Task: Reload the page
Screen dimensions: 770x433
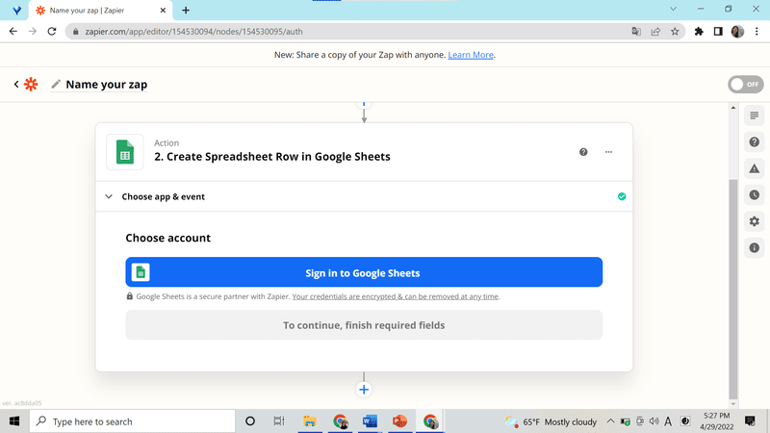Action: click(x=52, y=32)
